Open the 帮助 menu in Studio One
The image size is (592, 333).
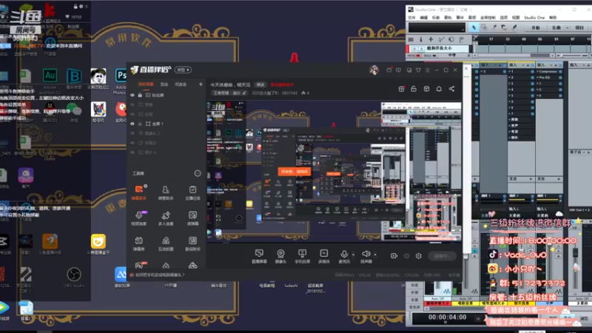pos(553,18)
